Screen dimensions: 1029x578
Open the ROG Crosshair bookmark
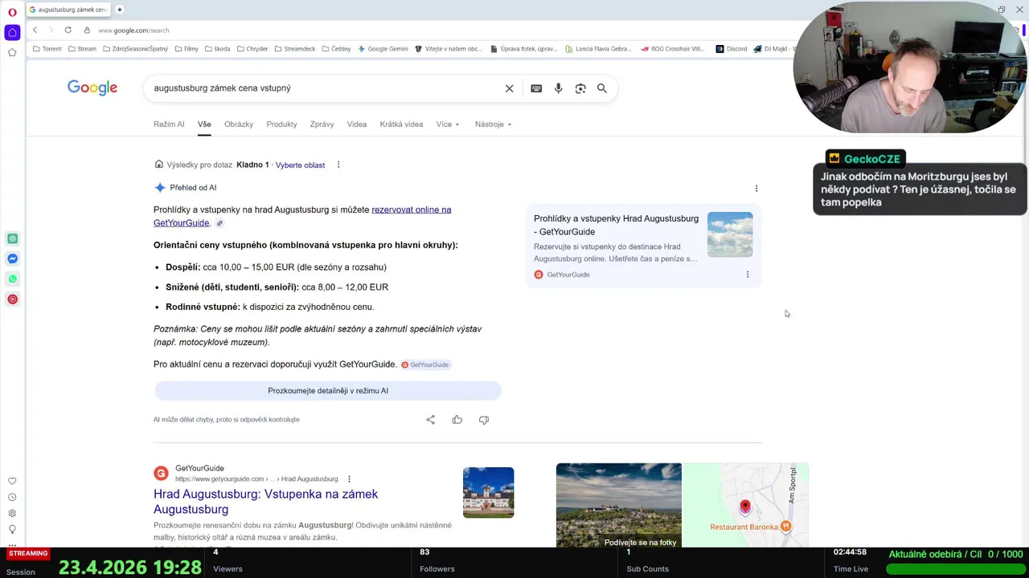[x=672, y=49]
